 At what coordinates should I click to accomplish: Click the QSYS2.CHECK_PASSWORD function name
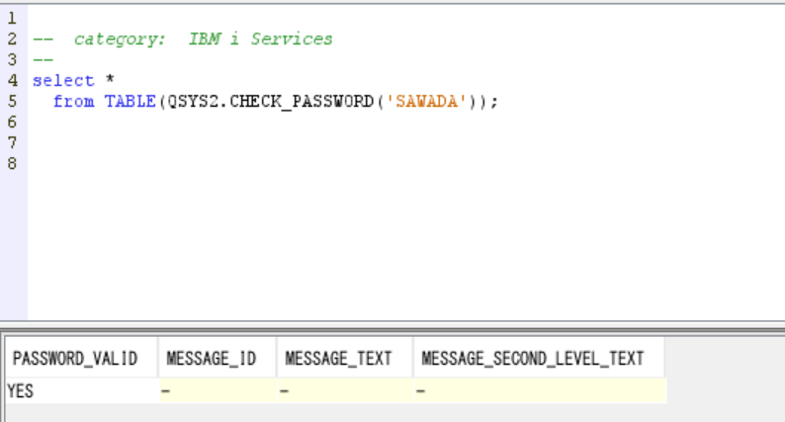270,102
